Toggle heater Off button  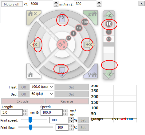(x=24, y=87)
